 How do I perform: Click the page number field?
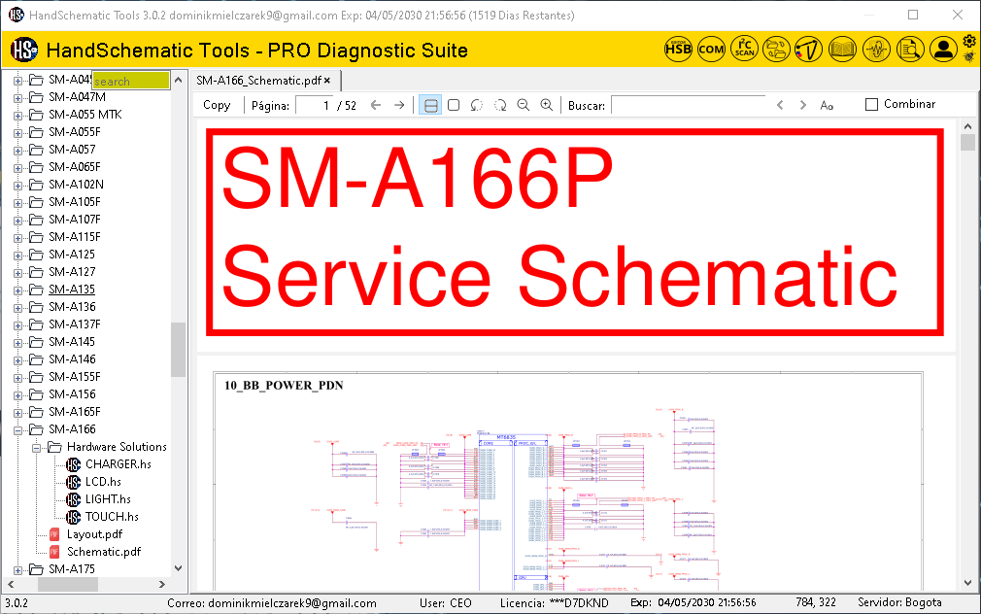pos(314,105)
